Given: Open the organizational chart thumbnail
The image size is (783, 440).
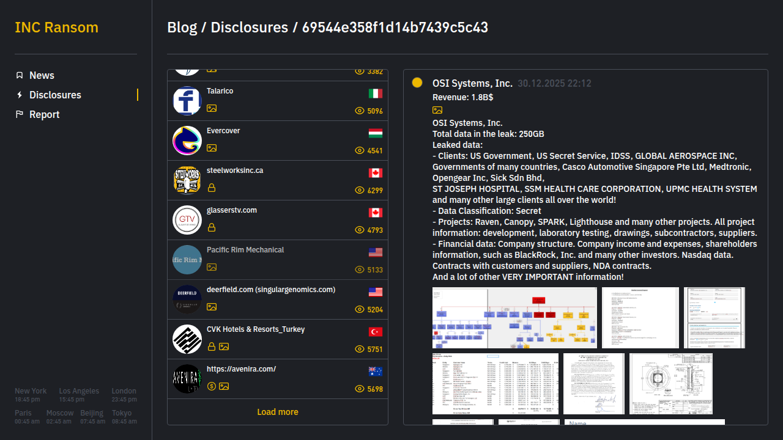Looking at the screenshot, I should pyautogui.click(x=514, y=318).
